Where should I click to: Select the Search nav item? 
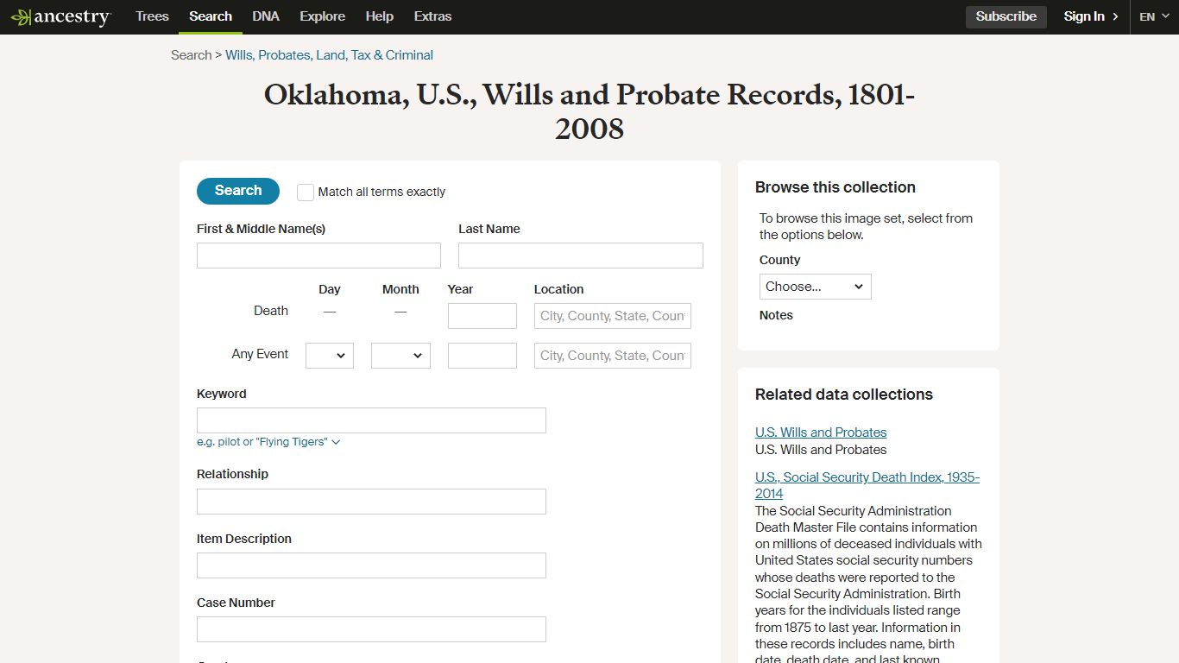(x=211, y=16)
